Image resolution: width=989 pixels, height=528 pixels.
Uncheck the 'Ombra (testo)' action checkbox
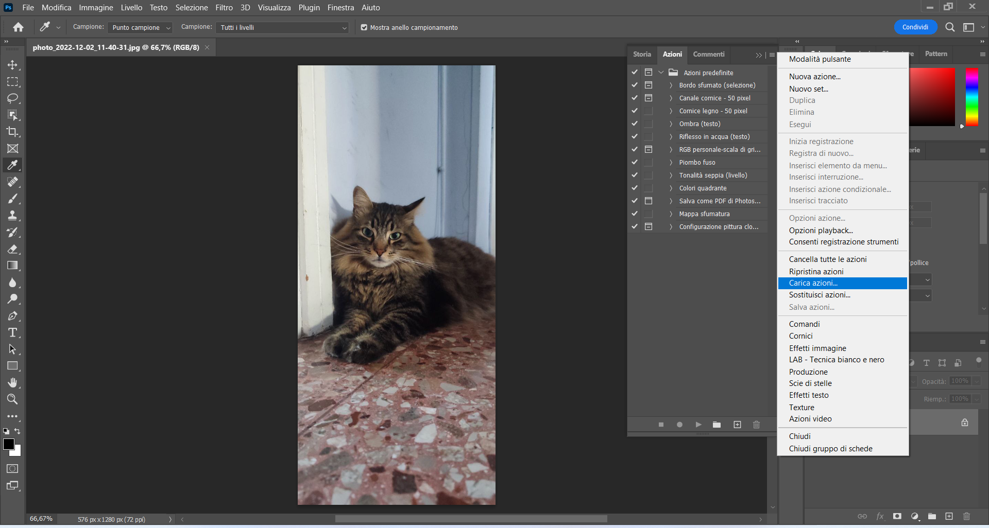[634, 124]
